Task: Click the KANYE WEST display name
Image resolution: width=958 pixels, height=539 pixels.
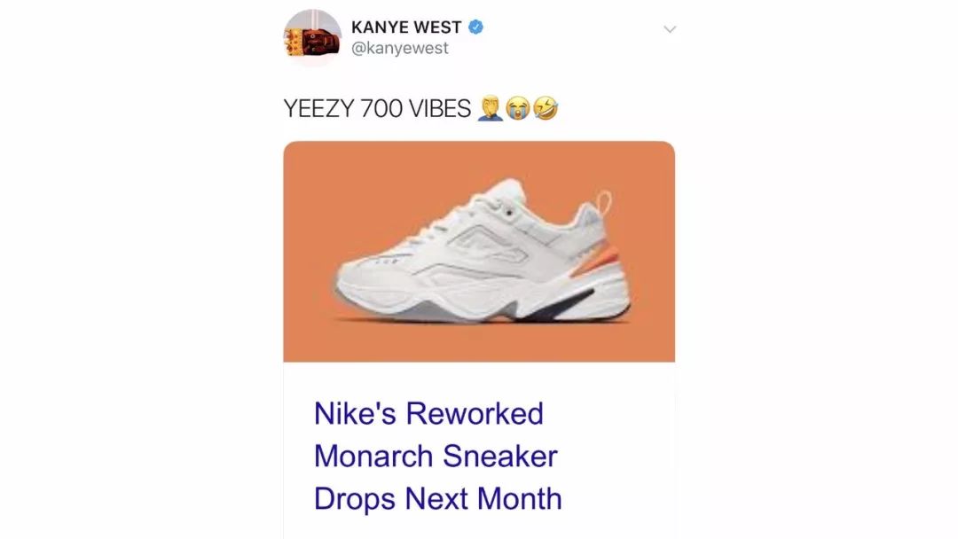Action: [x=406, y=27]
